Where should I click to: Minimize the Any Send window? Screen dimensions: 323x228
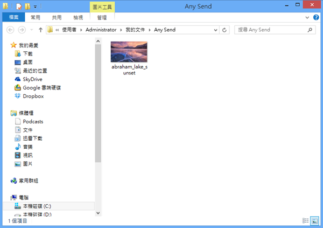point(286,5)
